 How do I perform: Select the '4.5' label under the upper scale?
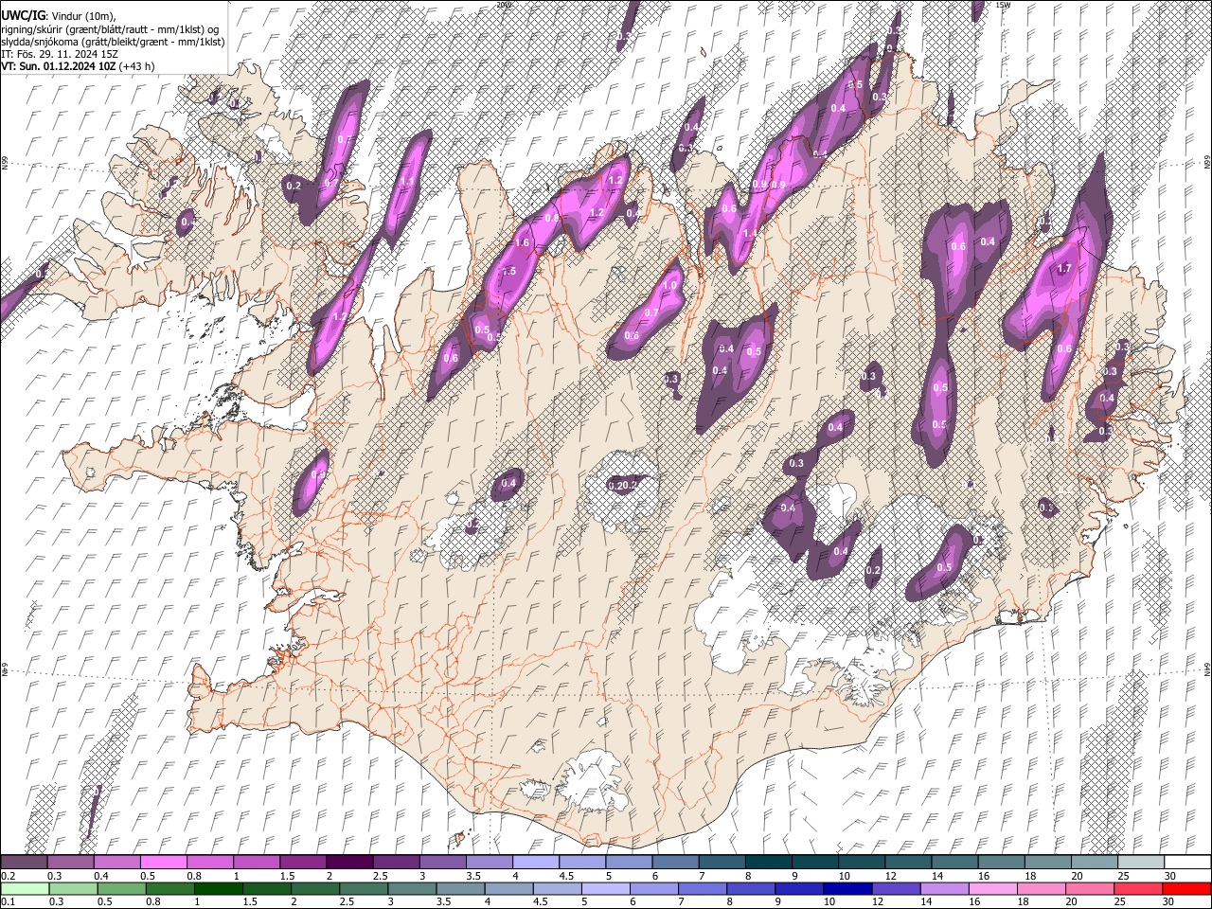click(x=566, y=876)
